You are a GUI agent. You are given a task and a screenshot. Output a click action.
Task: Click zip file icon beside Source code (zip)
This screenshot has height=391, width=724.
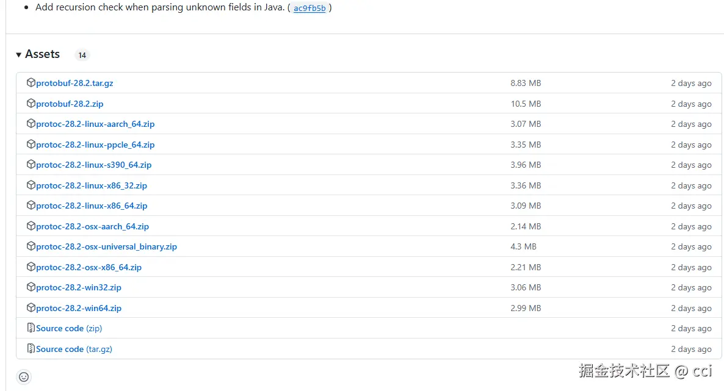click(x=31, y=328)
